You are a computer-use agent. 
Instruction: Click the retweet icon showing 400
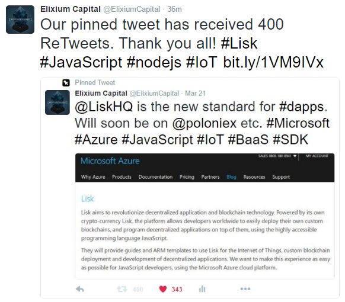(x=122, y=289)
